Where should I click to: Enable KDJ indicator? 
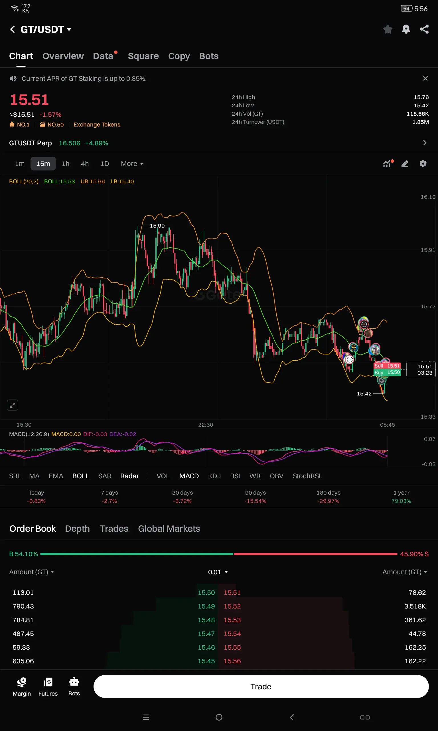point(214,476)
